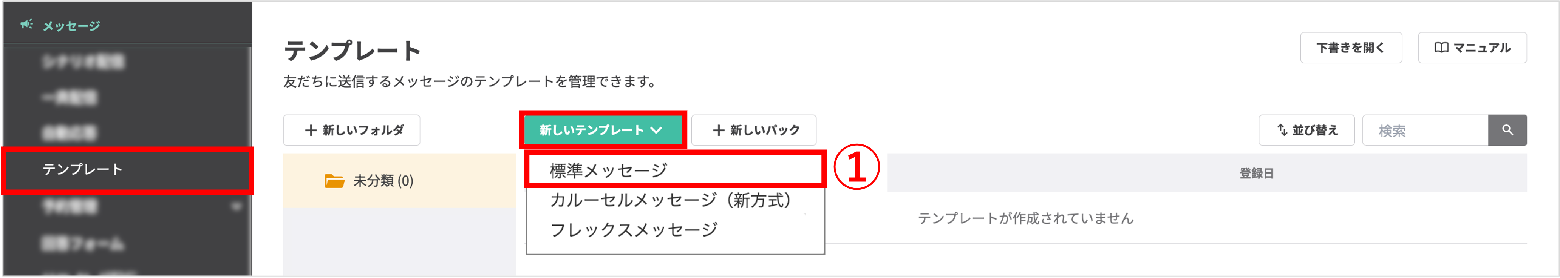Click the plus icon on 新しいフォルダ
The image size is (1560, 278).
coord(310,130)
